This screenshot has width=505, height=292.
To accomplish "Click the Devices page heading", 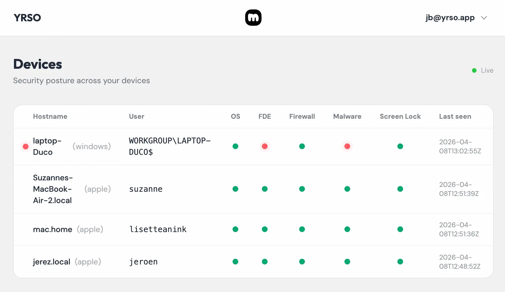I will tap(38, 64).
